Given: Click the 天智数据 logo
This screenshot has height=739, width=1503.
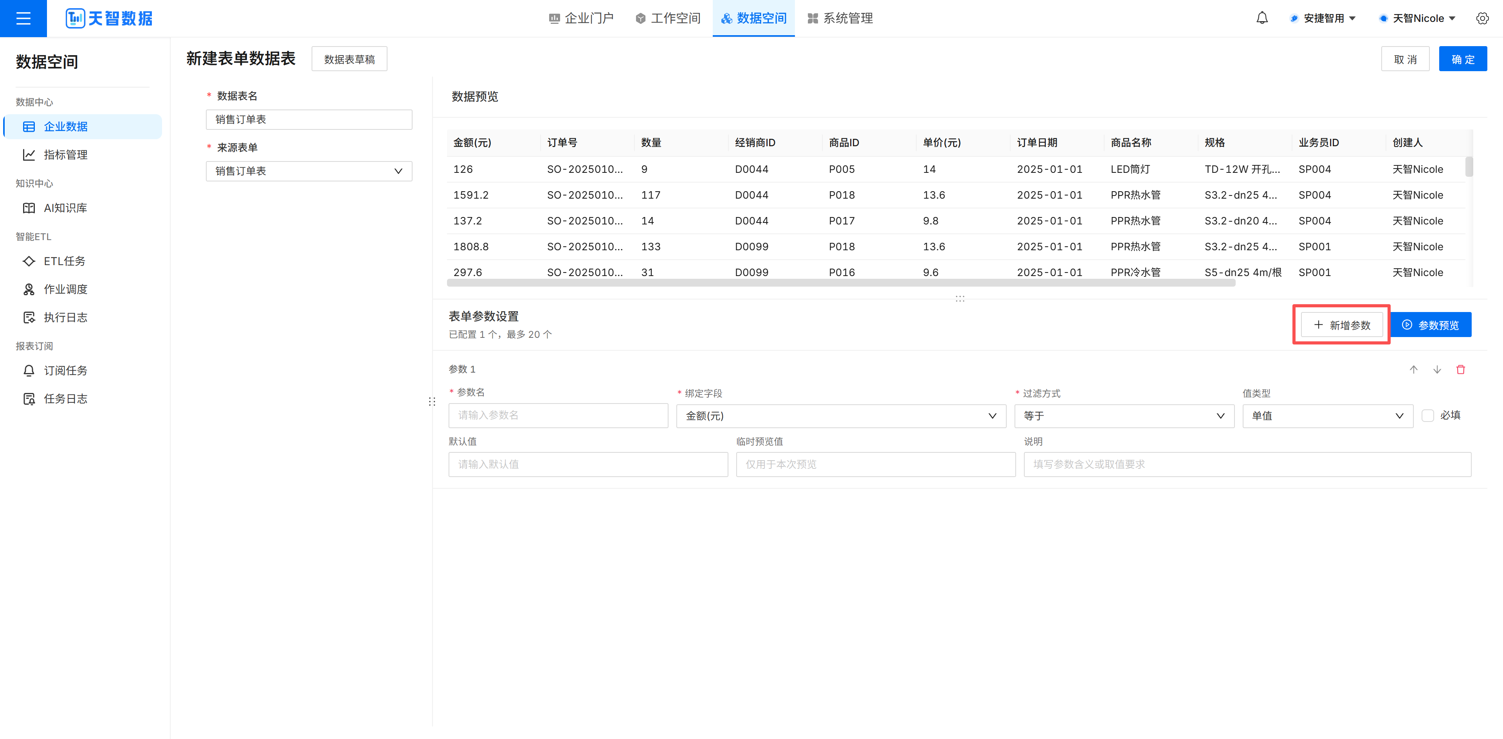Looking at the screenshot, I should [x=109, y=18].
